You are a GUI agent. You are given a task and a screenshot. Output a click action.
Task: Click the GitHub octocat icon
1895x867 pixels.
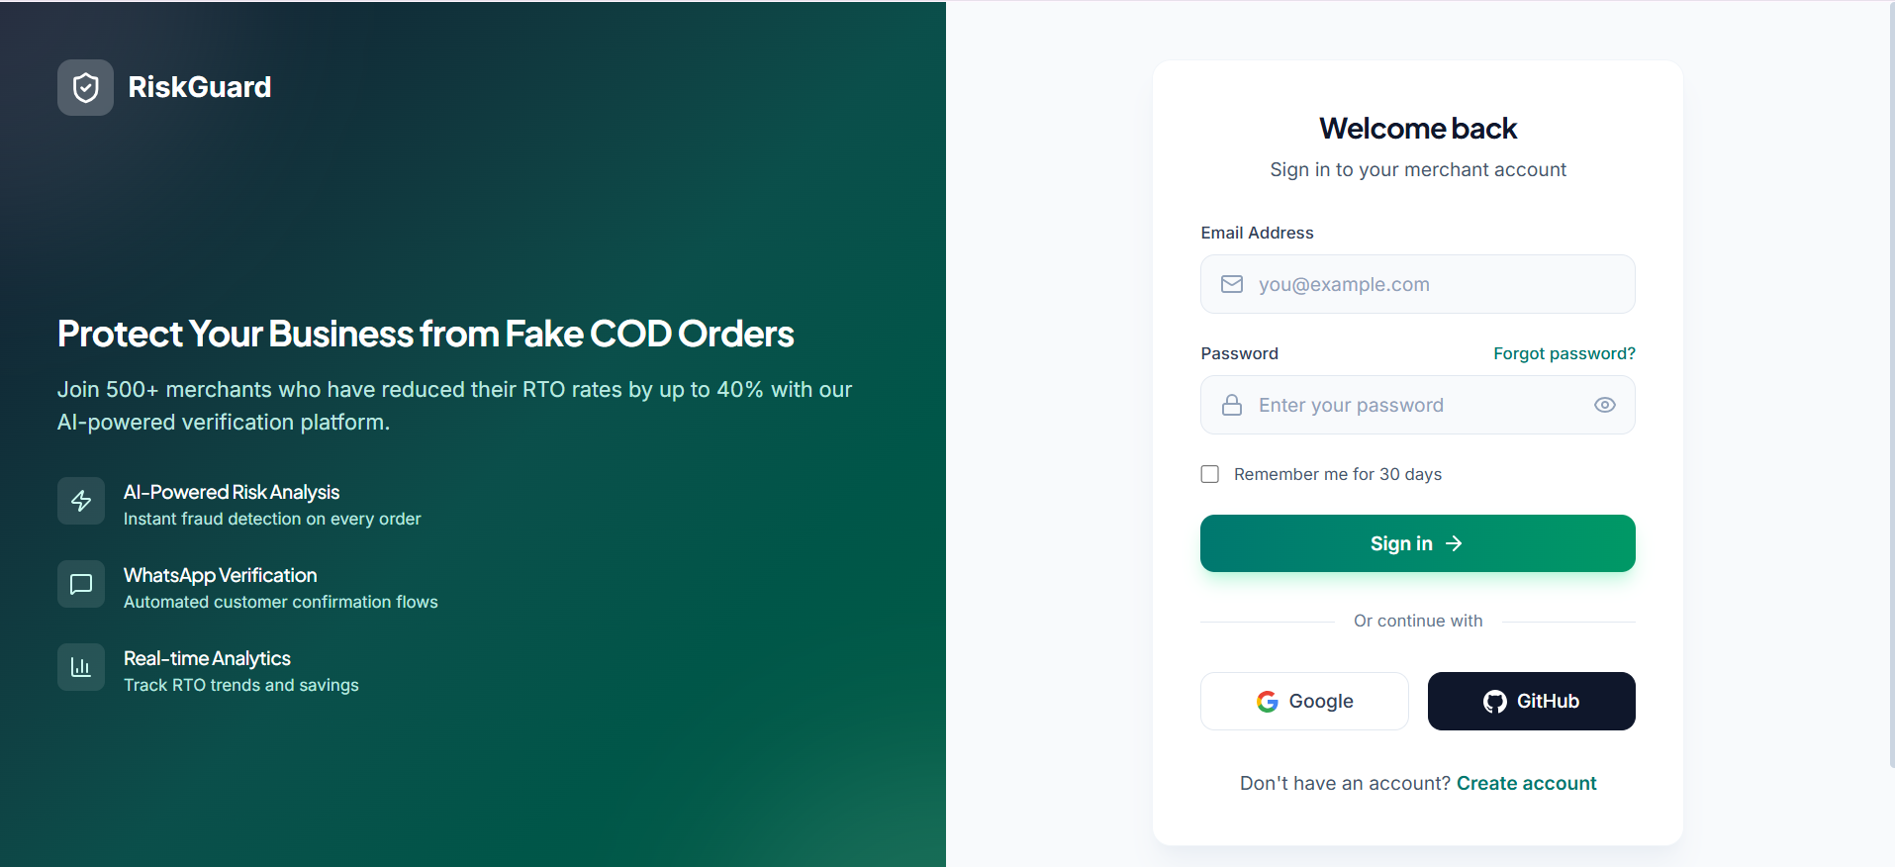[x=1495, y=702]
